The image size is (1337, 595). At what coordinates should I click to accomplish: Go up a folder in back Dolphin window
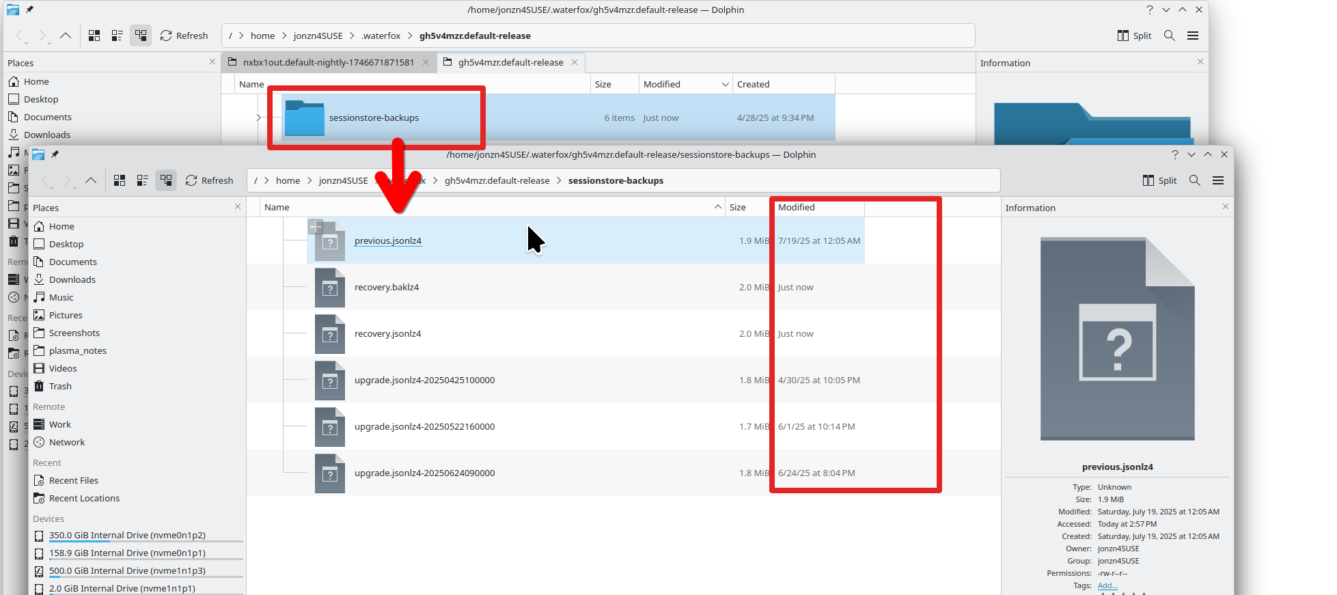coord(66,36)
